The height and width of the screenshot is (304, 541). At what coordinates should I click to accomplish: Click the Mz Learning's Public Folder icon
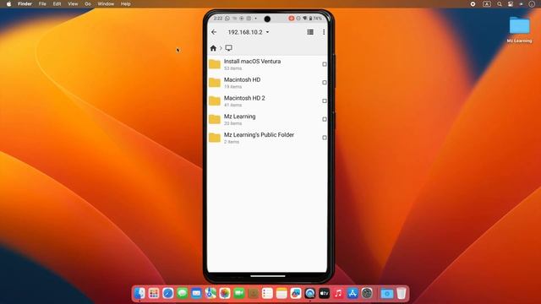[x=215, y=138]
